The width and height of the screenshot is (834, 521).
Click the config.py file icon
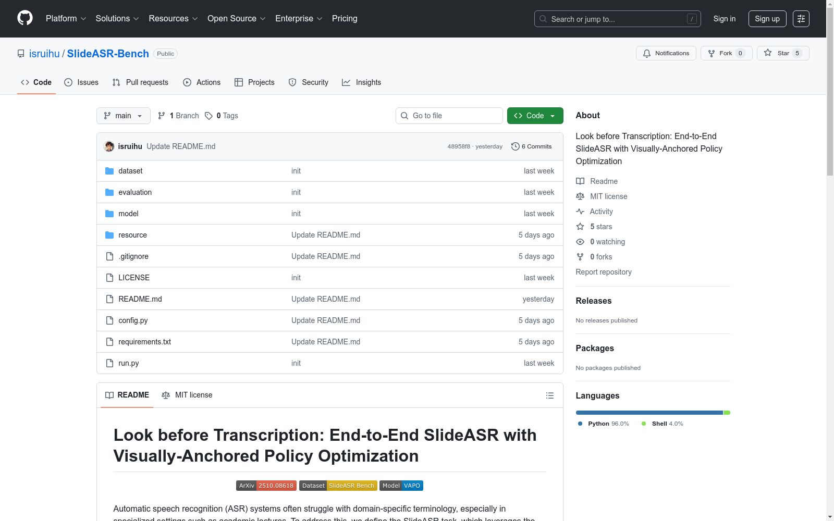[109, 320]
